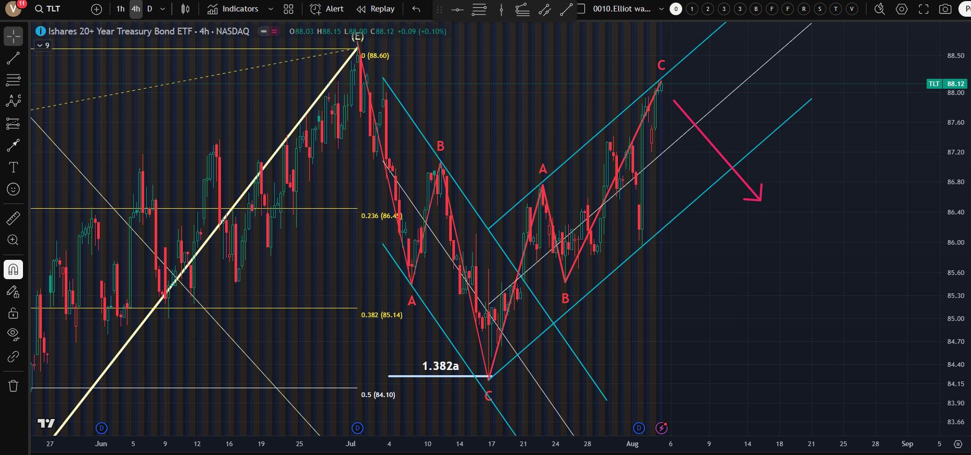Toggle magnet mode for drawings
Screen dimensions: 971x455
tap(13, 269)
